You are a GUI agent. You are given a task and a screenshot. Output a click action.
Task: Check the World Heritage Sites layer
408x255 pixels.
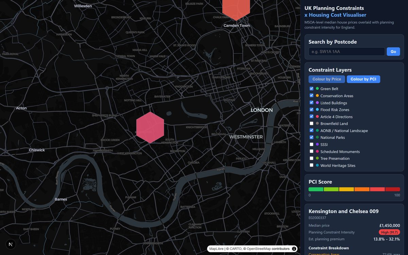click(x=311, y=165)
